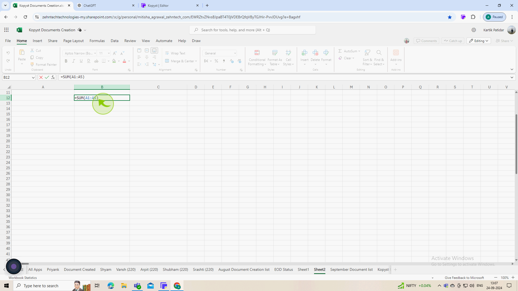
Task: Expand the Merge & Center options
Action: point(196,61)
